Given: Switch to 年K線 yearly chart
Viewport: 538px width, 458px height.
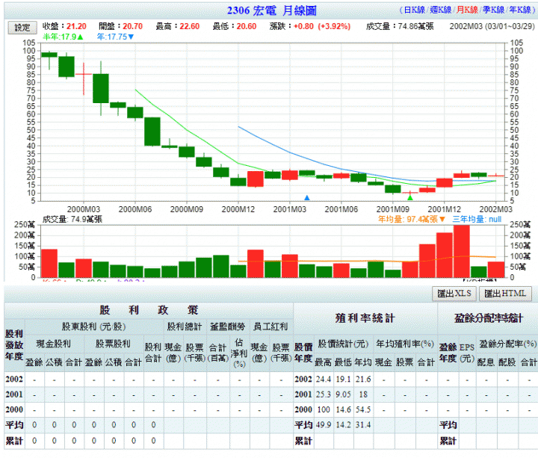Looking at the screenshot, I should point(520,10).
